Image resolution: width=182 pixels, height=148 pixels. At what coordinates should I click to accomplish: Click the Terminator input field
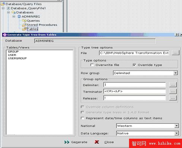coord(135,91)
